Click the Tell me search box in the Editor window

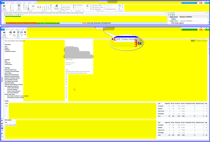189,3
